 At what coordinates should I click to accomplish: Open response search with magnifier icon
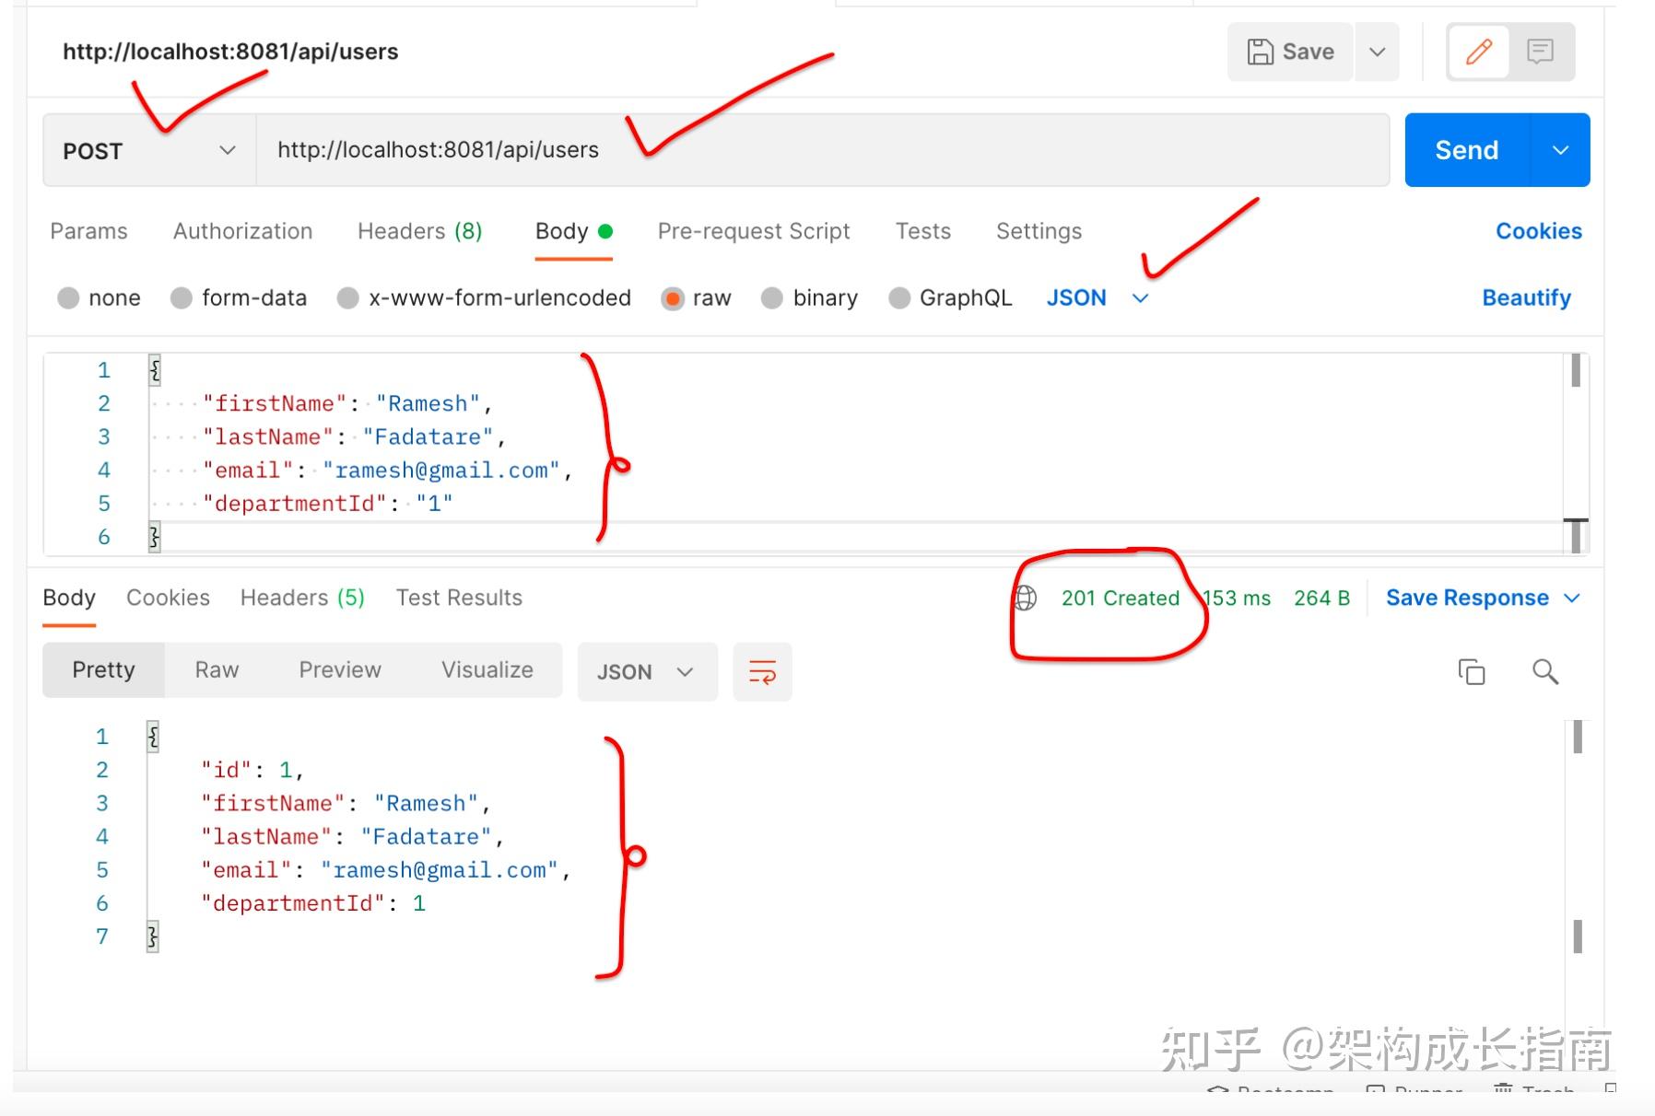[x=1545, y=672]
